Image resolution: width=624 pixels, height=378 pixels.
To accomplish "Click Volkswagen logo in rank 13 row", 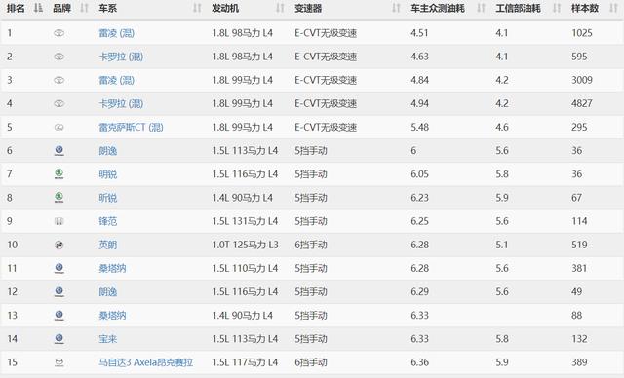I will point(58,316).
